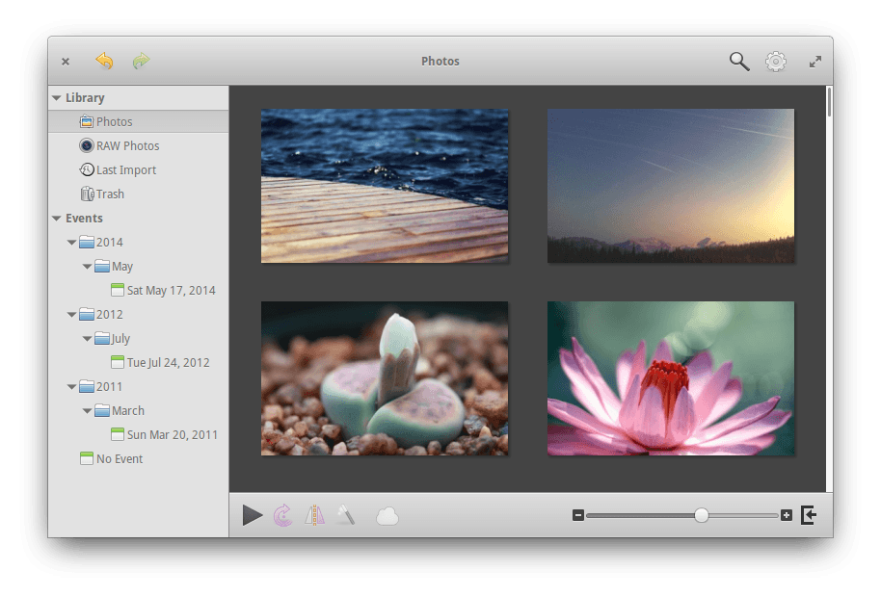The height and width of the screenshot is (597, 881).
Task: Toggle the sidebar panel icon at bottom right
Action: 809,515
